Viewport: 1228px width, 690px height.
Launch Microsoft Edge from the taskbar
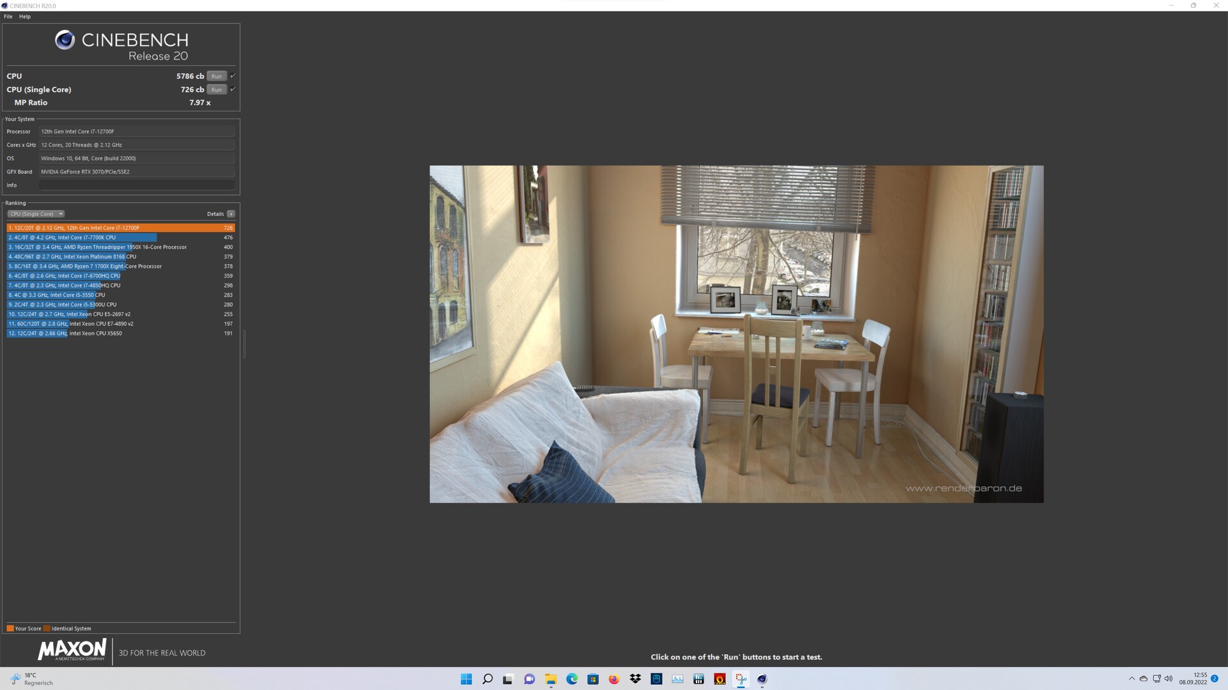pos(572,679)
